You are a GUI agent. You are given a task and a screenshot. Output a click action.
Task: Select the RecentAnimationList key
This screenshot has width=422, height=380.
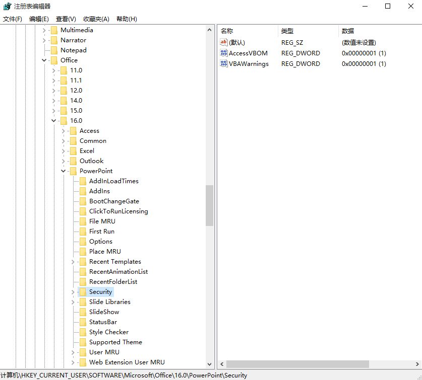(118, 272)
